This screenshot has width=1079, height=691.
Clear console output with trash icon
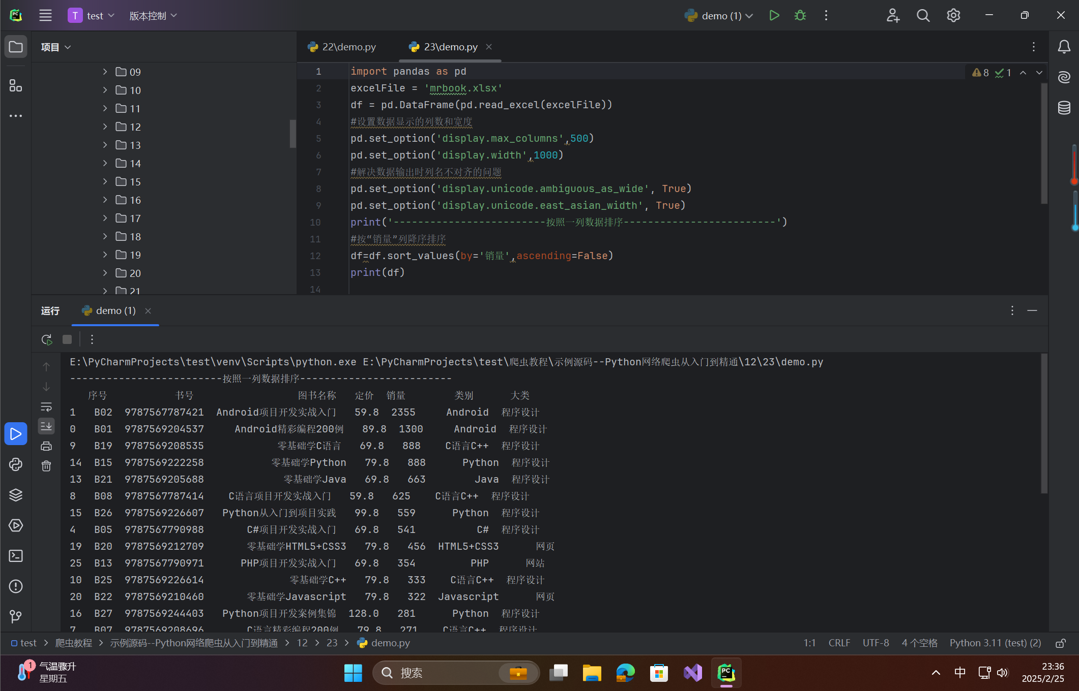(x=46, y=466)
